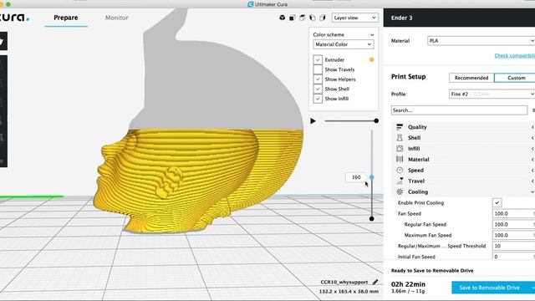This screenshot has height=301, width=535.
Task: Select the Recommended print setup mode
Action: tap(471, 78)
